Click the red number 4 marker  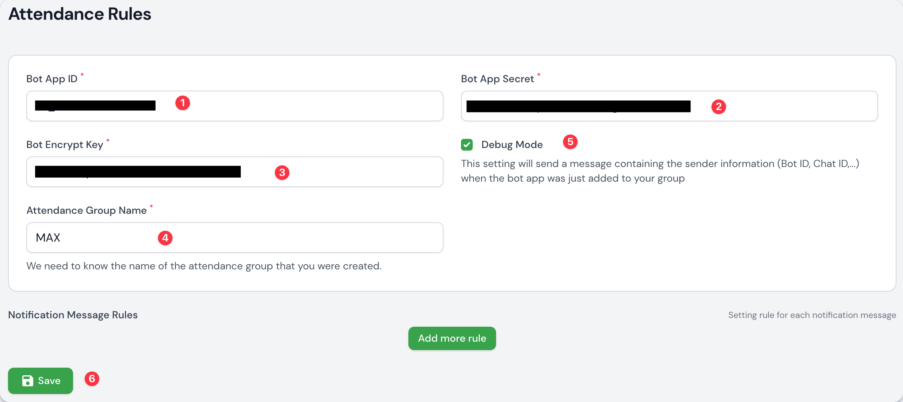click(x=165, y=238)
